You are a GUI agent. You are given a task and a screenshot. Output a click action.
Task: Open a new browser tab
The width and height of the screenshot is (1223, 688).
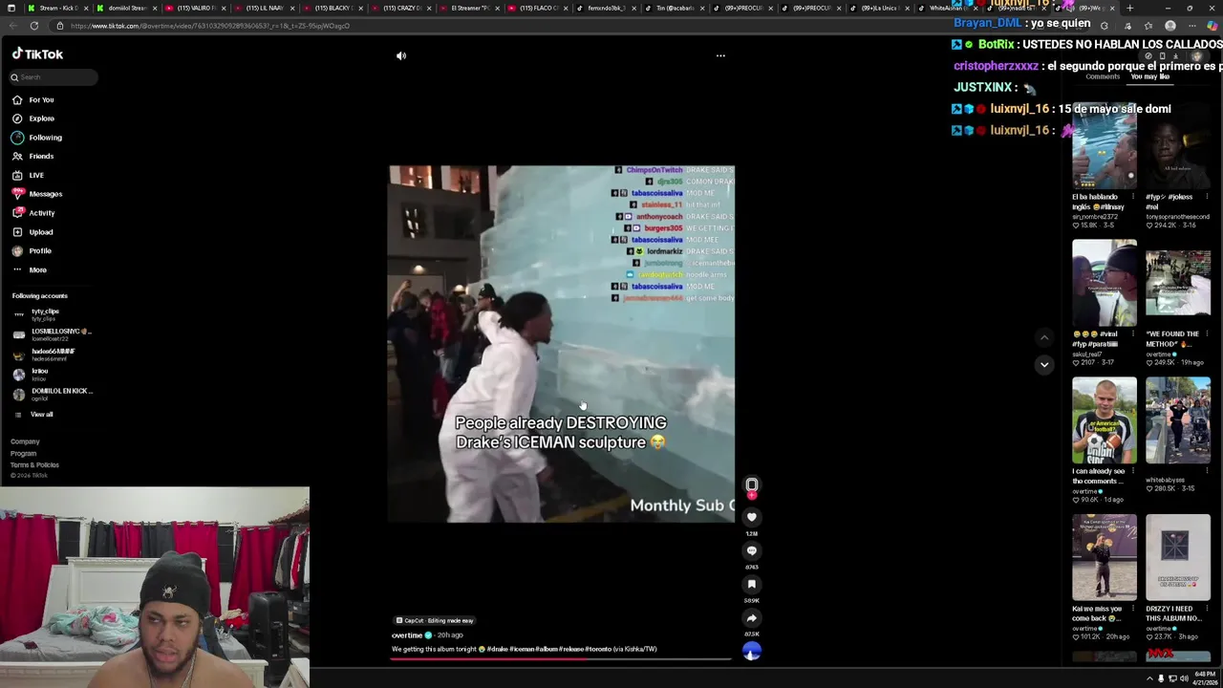click(x=1129, y=8)
